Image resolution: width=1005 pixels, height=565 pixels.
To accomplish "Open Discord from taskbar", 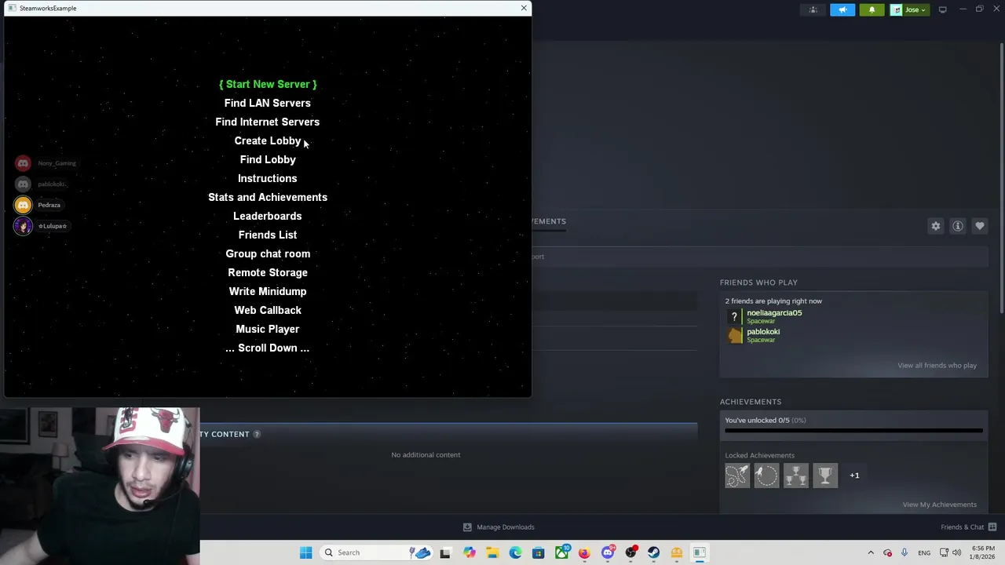I will [x=608, y=552].
